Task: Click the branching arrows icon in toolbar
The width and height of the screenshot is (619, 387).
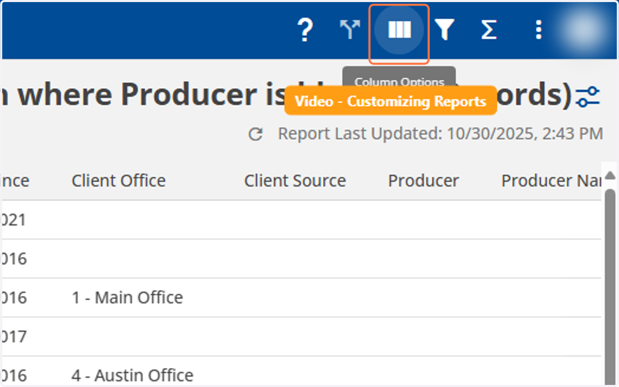Action: (350, 30)
